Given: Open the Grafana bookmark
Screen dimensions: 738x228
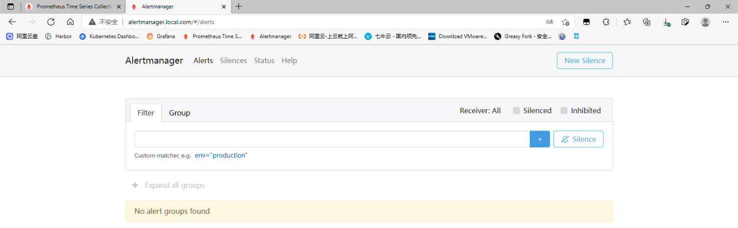Looking at the screenshot, I should [161, 36].
